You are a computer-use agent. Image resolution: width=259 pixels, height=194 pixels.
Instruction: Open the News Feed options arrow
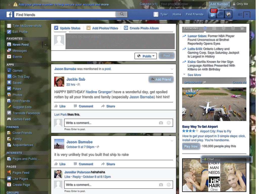point(45,44)
